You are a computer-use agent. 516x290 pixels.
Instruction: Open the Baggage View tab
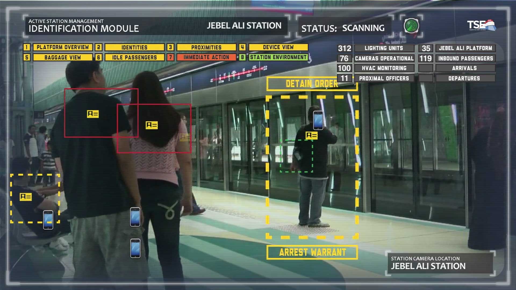click(x=63, y=57)
